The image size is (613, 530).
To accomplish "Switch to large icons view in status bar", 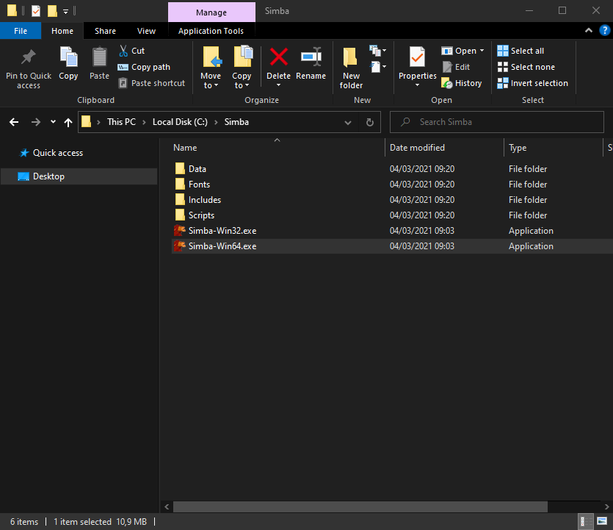I will [x=602, y=521].
